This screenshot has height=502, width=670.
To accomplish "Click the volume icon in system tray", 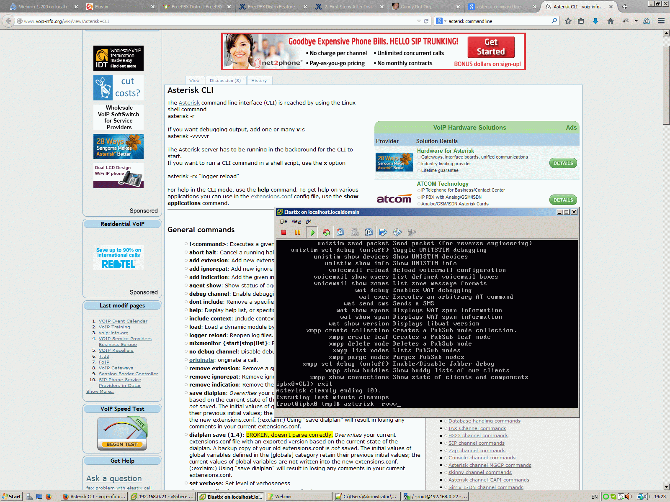I will [647, 497].
